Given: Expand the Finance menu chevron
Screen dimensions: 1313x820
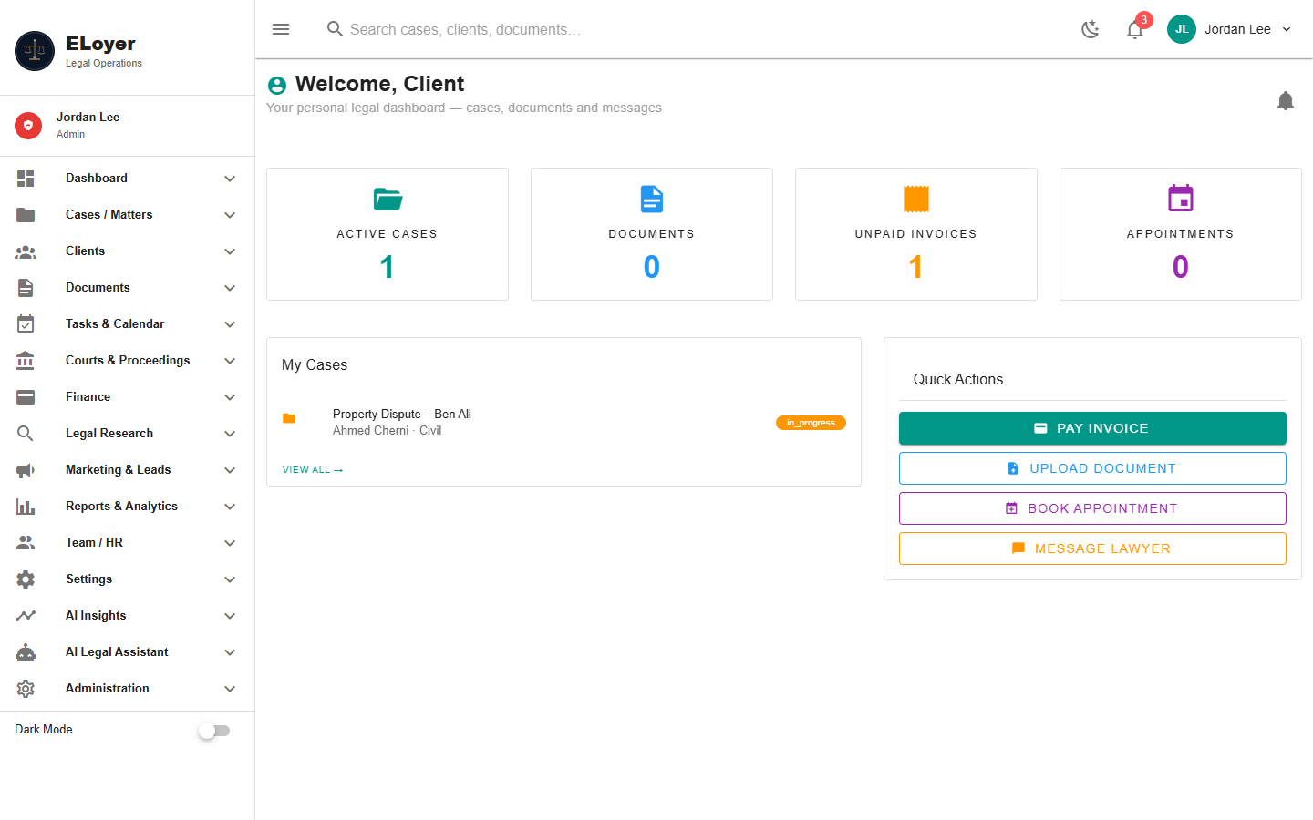Looking at the screenshot, I should pyautogui.click(x=230, y=397).
